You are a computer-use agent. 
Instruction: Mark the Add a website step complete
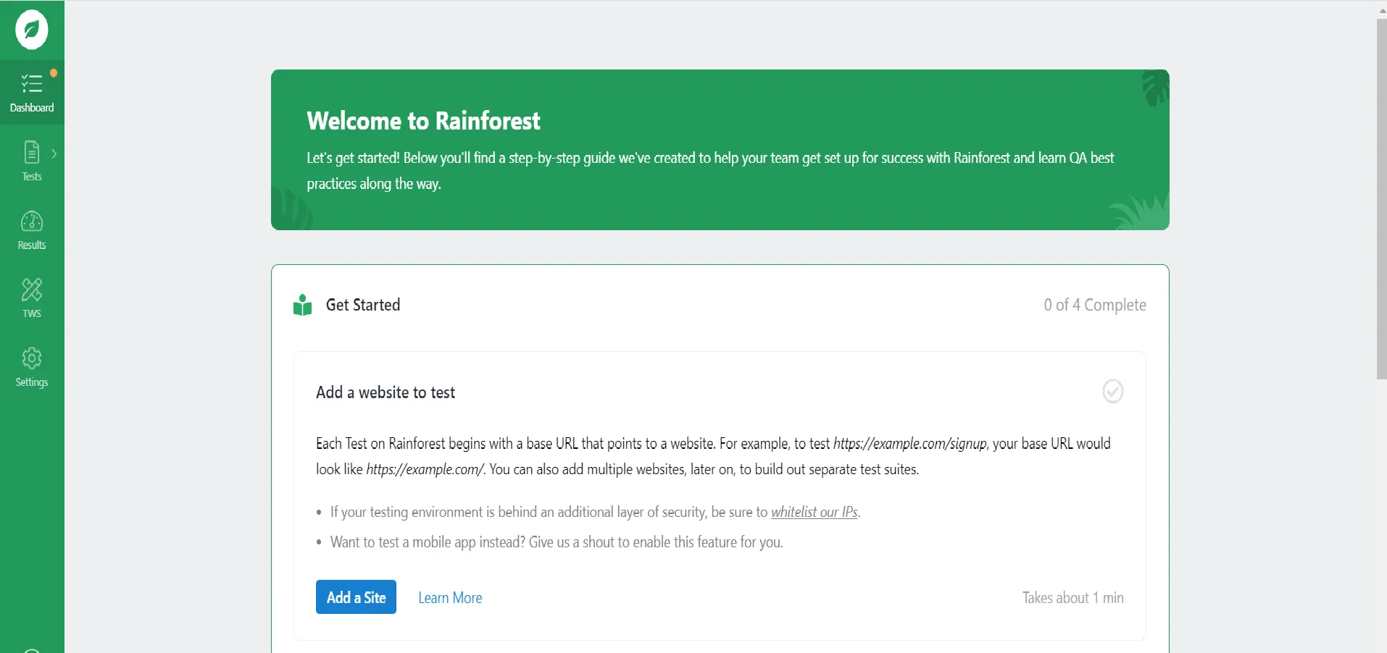coord(1112,391)
